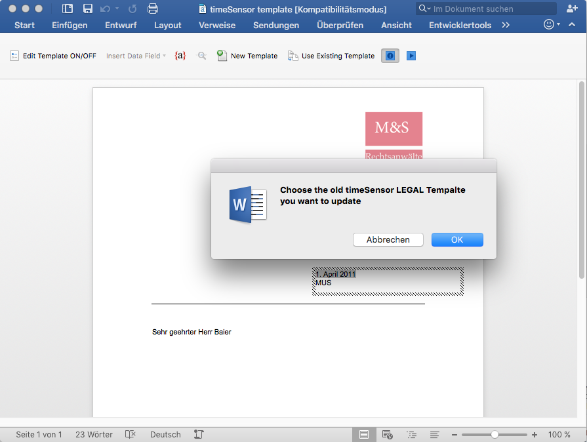Cancel the dialog with Abbrechen
Screen dimensions: 587x442
coord(388,239)
